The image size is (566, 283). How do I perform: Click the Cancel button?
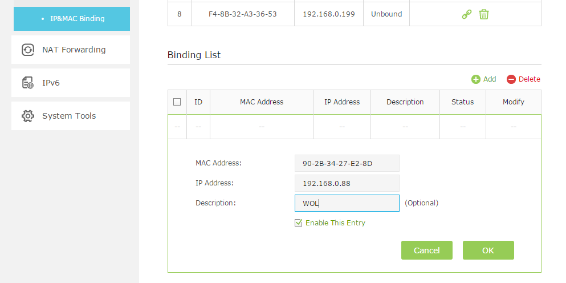coord(427,250)
